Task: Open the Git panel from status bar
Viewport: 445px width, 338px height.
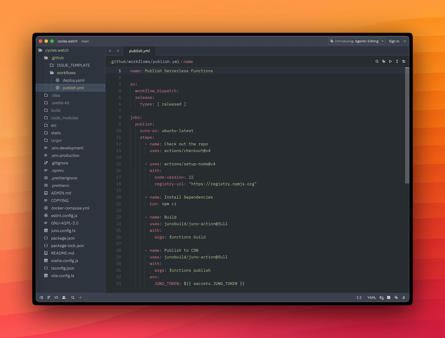Action: 49,297
